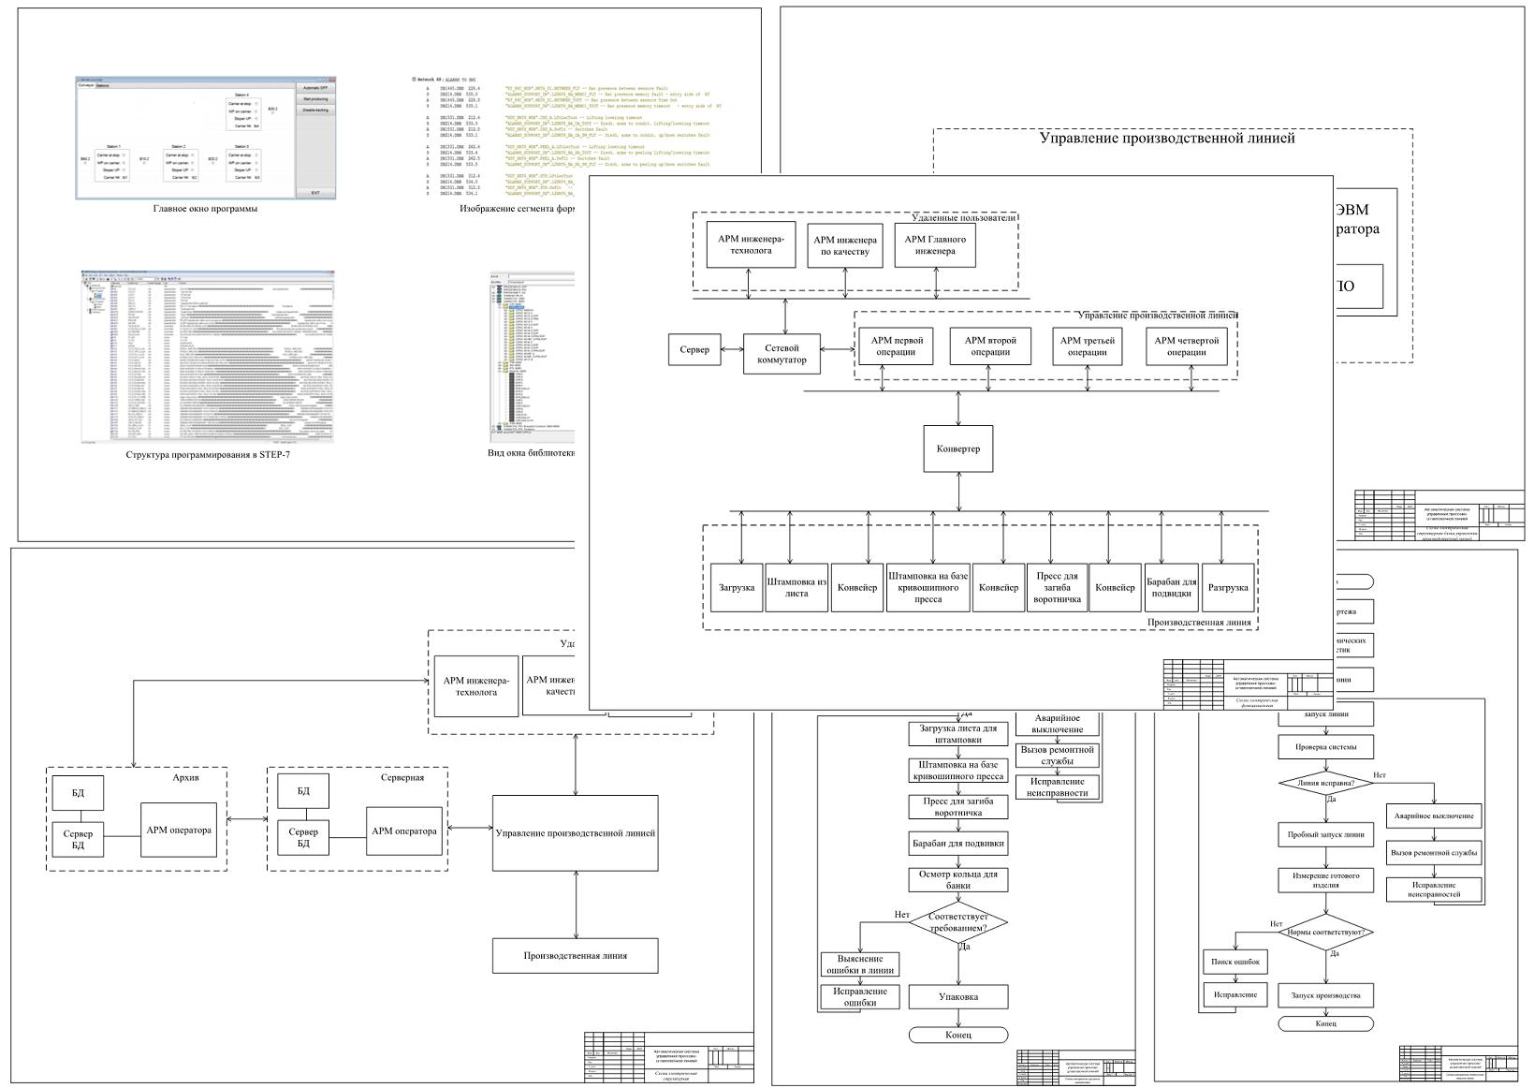Image resolution: width=1534 pixels, height=1088 pixels.
Task: Select the 'Запуск производства' step
Action: click(1325, 995)
